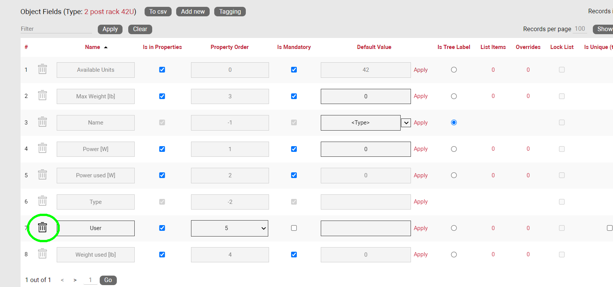Click trash icon next to Name row

42,122
